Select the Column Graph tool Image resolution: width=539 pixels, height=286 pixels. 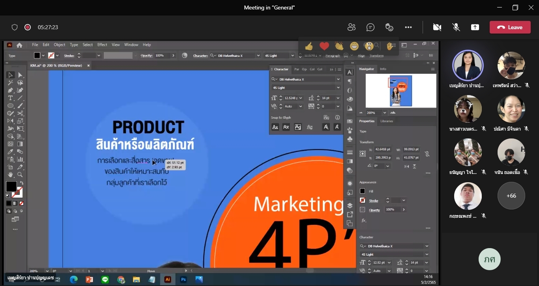(20, 159)
